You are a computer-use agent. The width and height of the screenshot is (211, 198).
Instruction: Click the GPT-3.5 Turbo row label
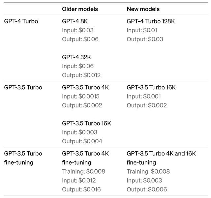23,87
